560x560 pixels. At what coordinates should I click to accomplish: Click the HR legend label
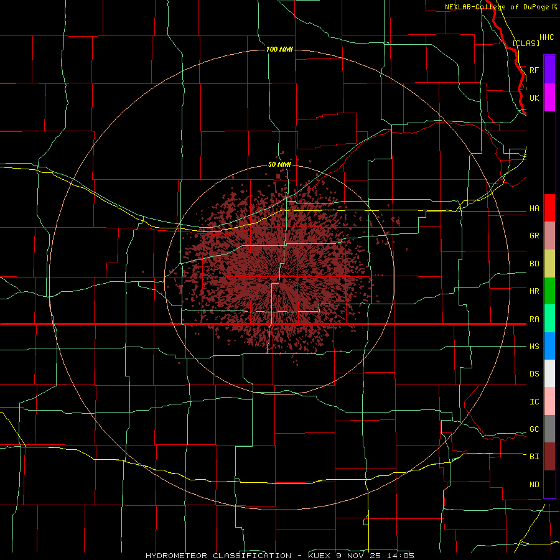[x=534, y=291]
